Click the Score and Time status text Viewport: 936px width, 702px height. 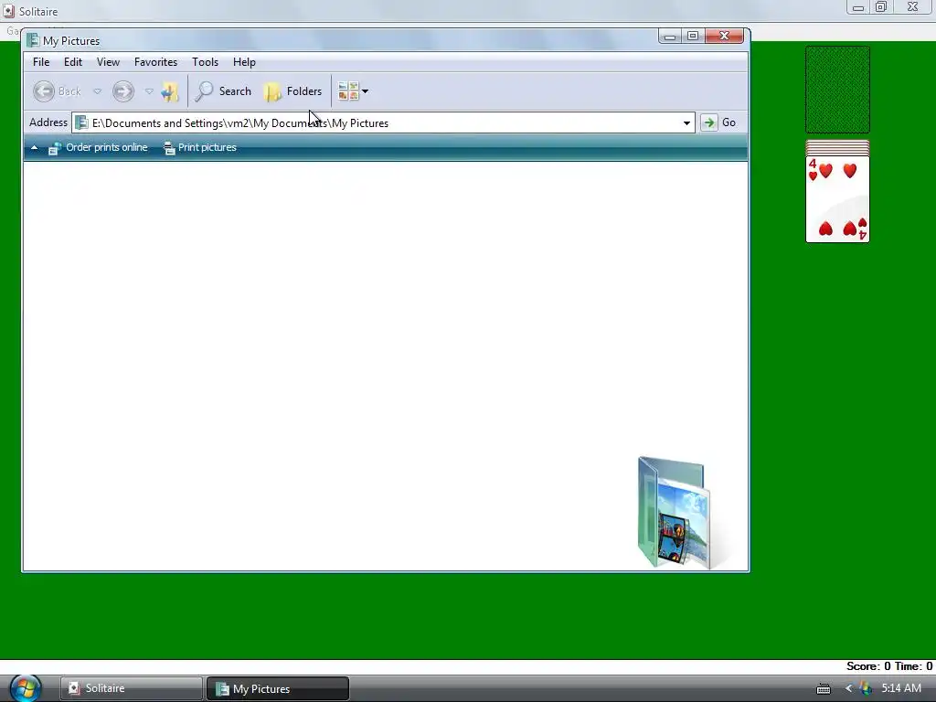click(889, 666)
